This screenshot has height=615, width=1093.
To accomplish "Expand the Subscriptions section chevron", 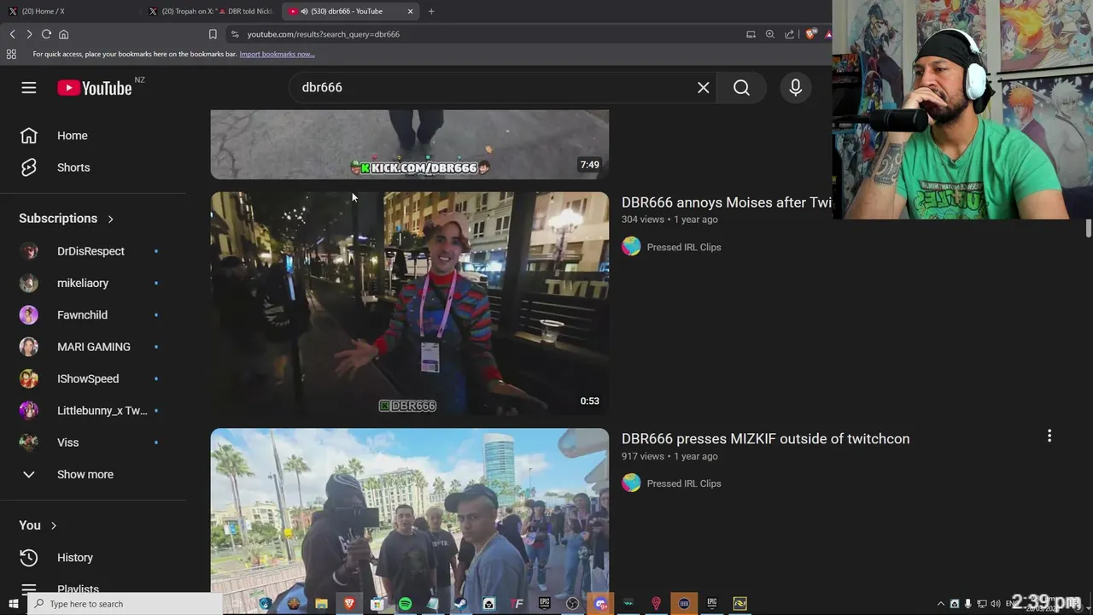I will click(x=110, y=219).
